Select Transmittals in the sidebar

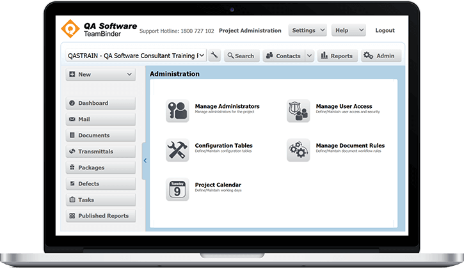click(x=101, y=151)
